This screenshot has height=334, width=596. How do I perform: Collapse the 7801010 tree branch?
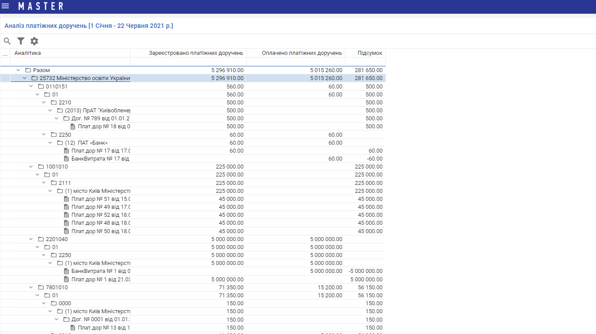click(x=31, y=288)
